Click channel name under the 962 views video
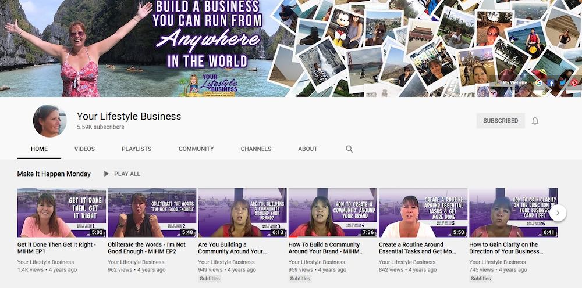 tap(136, 262)
